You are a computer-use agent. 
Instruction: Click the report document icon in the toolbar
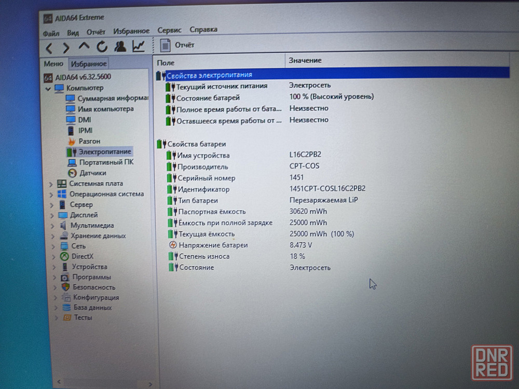point(165,45)
